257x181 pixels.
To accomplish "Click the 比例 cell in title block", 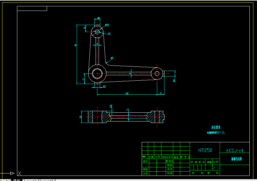I will tap(216, 162).
